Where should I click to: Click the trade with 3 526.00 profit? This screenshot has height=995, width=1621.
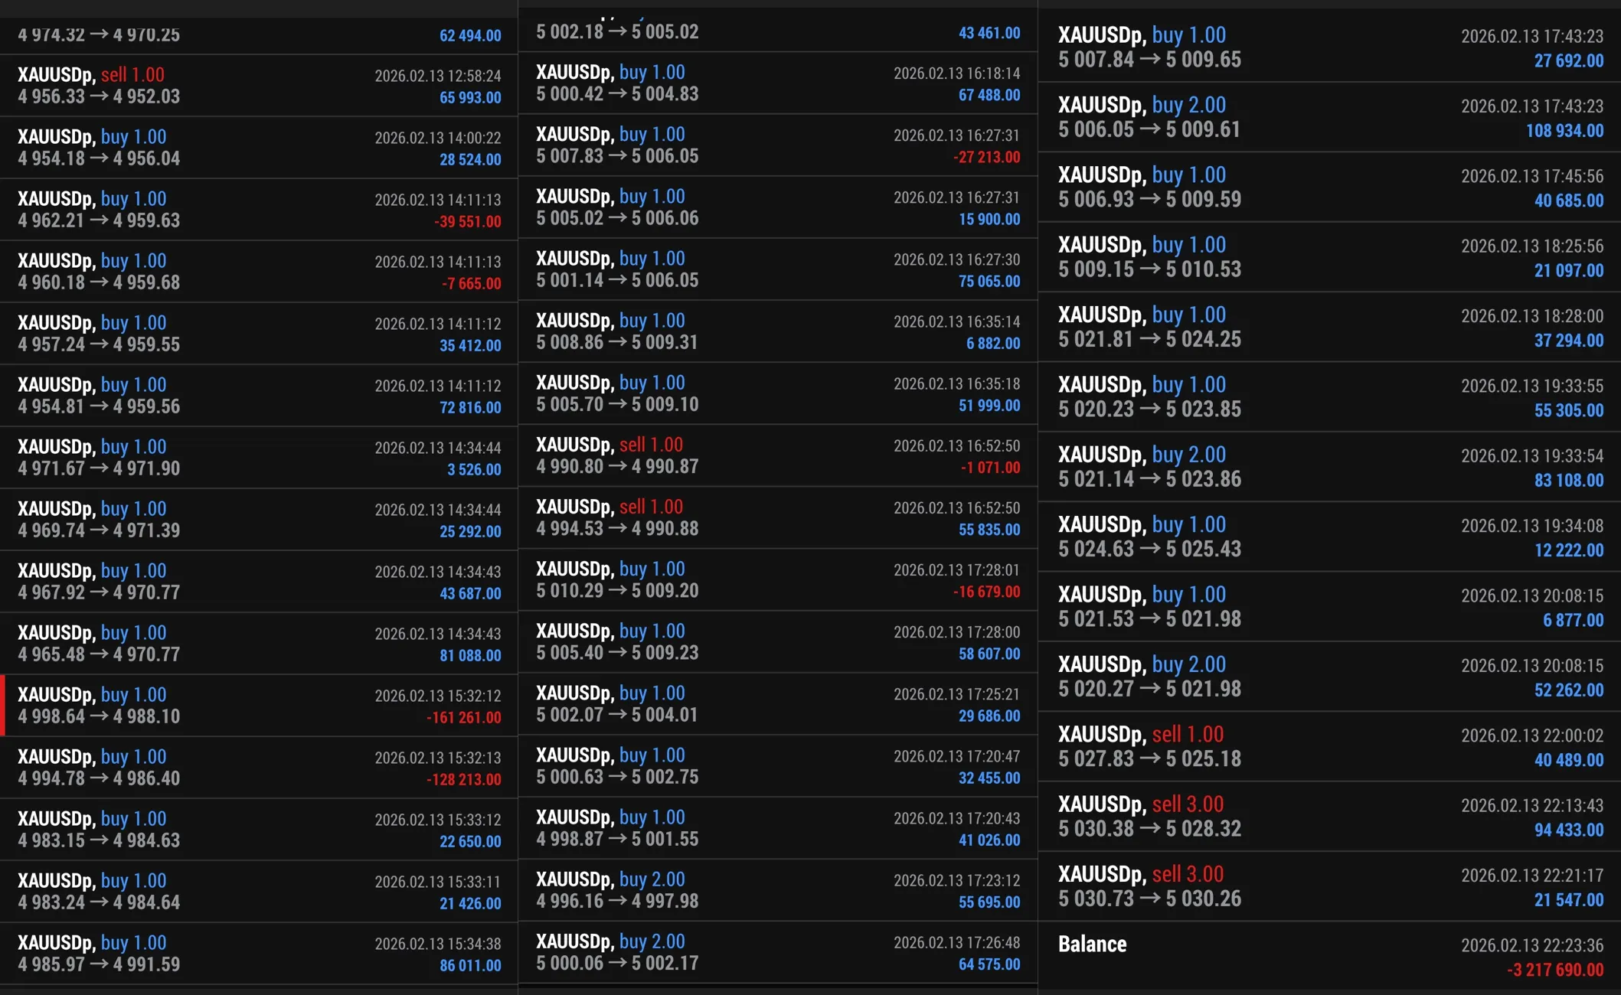pyautogui.click(x=259, y=458)
